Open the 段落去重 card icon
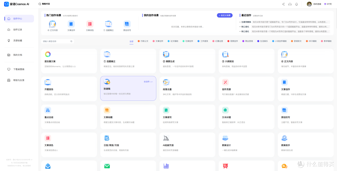The height and width of the screenshot is (171, 337). [x=166, y=82]
